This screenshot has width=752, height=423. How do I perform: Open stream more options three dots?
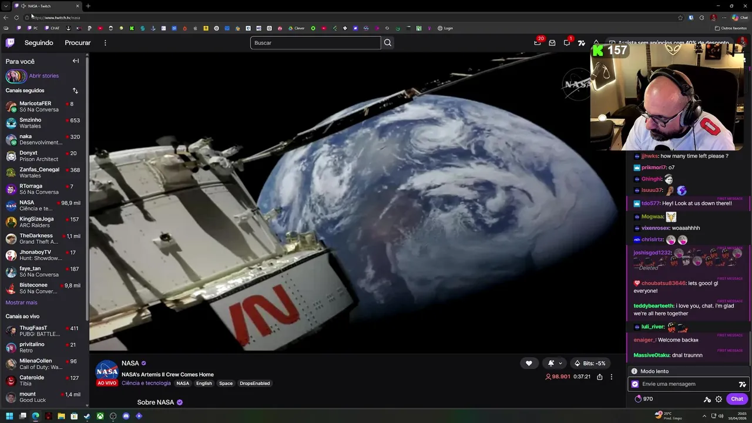(611, 377)
